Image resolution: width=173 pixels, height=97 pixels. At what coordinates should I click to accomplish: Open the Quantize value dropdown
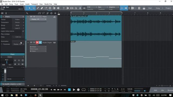click(x=92, y=7)
